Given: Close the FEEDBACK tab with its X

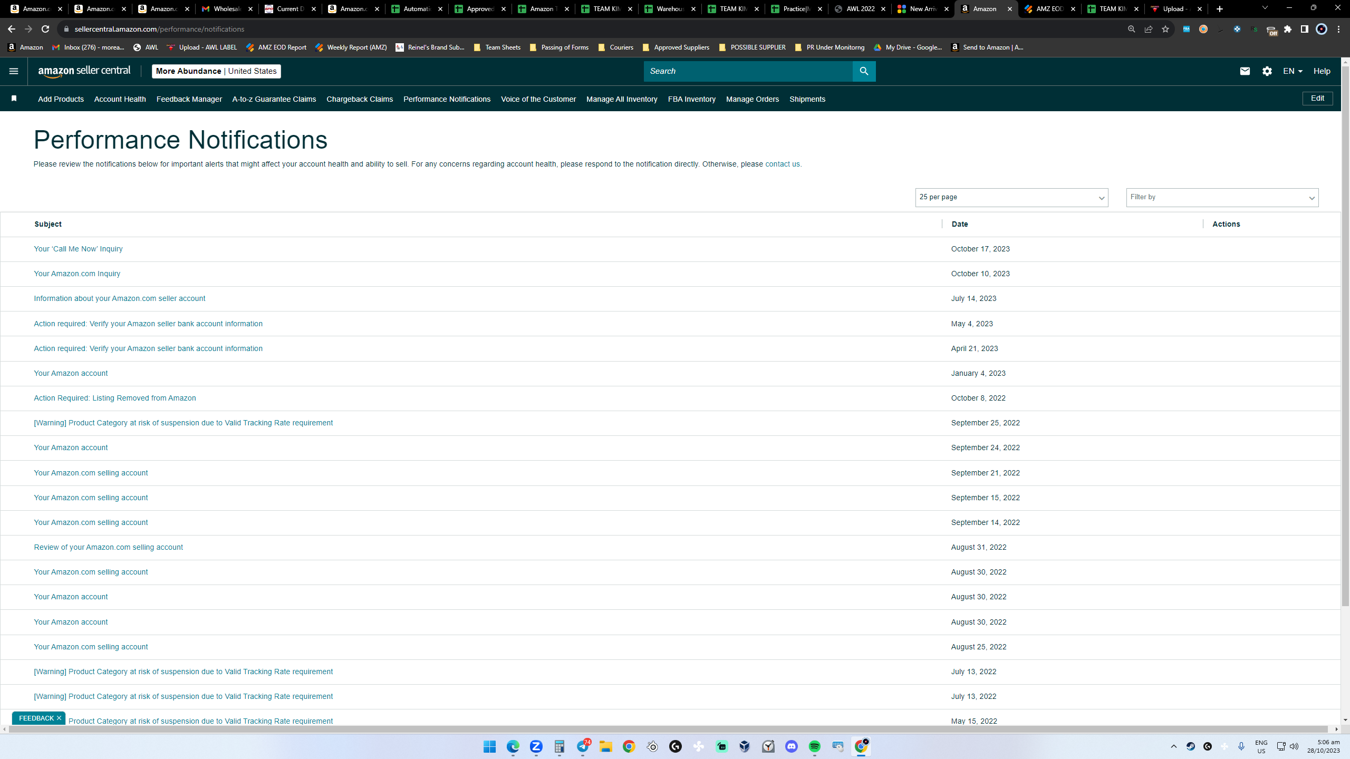Looking at the screenshot, I should (59, 718).
